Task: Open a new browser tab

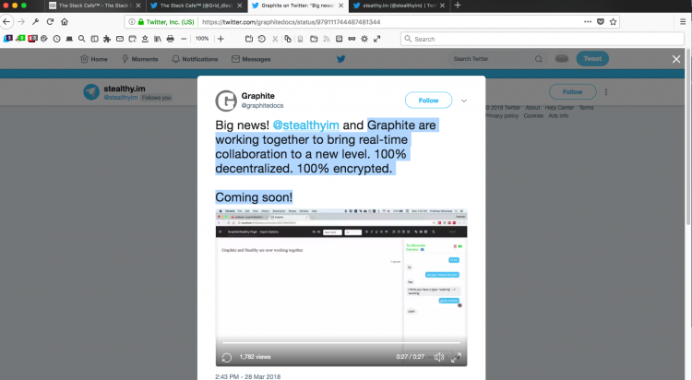Action: click(x=458, y=6)
